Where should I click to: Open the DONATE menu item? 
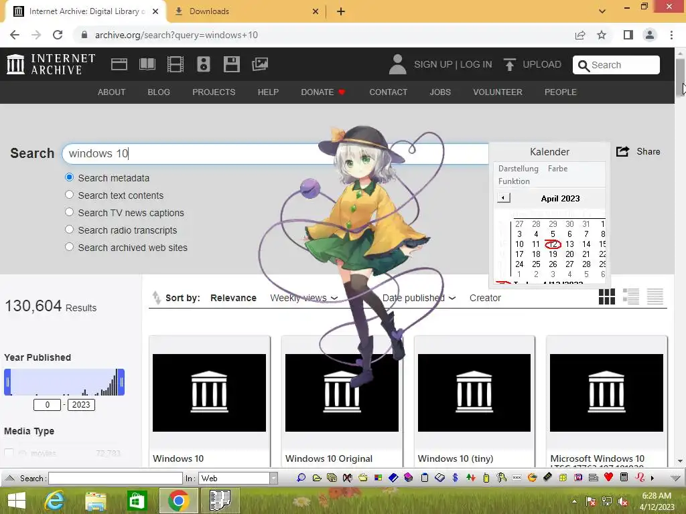(323, 92)
